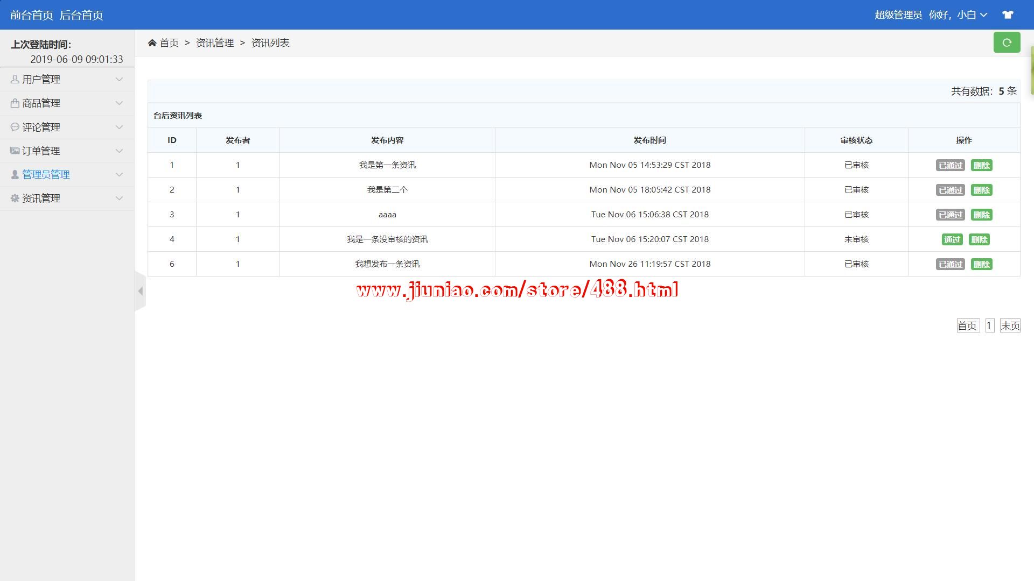Click the icon beside 订单管理

click(x=15, y=151)
